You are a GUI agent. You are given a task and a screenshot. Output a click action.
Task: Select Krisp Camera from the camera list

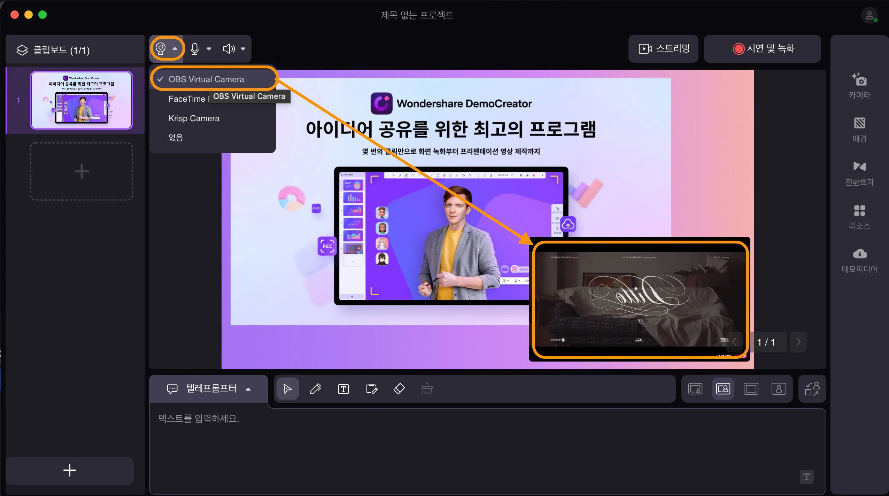[194, 118]
